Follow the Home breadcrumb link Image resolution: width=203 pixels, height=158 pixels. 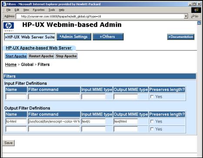point(11,64)
